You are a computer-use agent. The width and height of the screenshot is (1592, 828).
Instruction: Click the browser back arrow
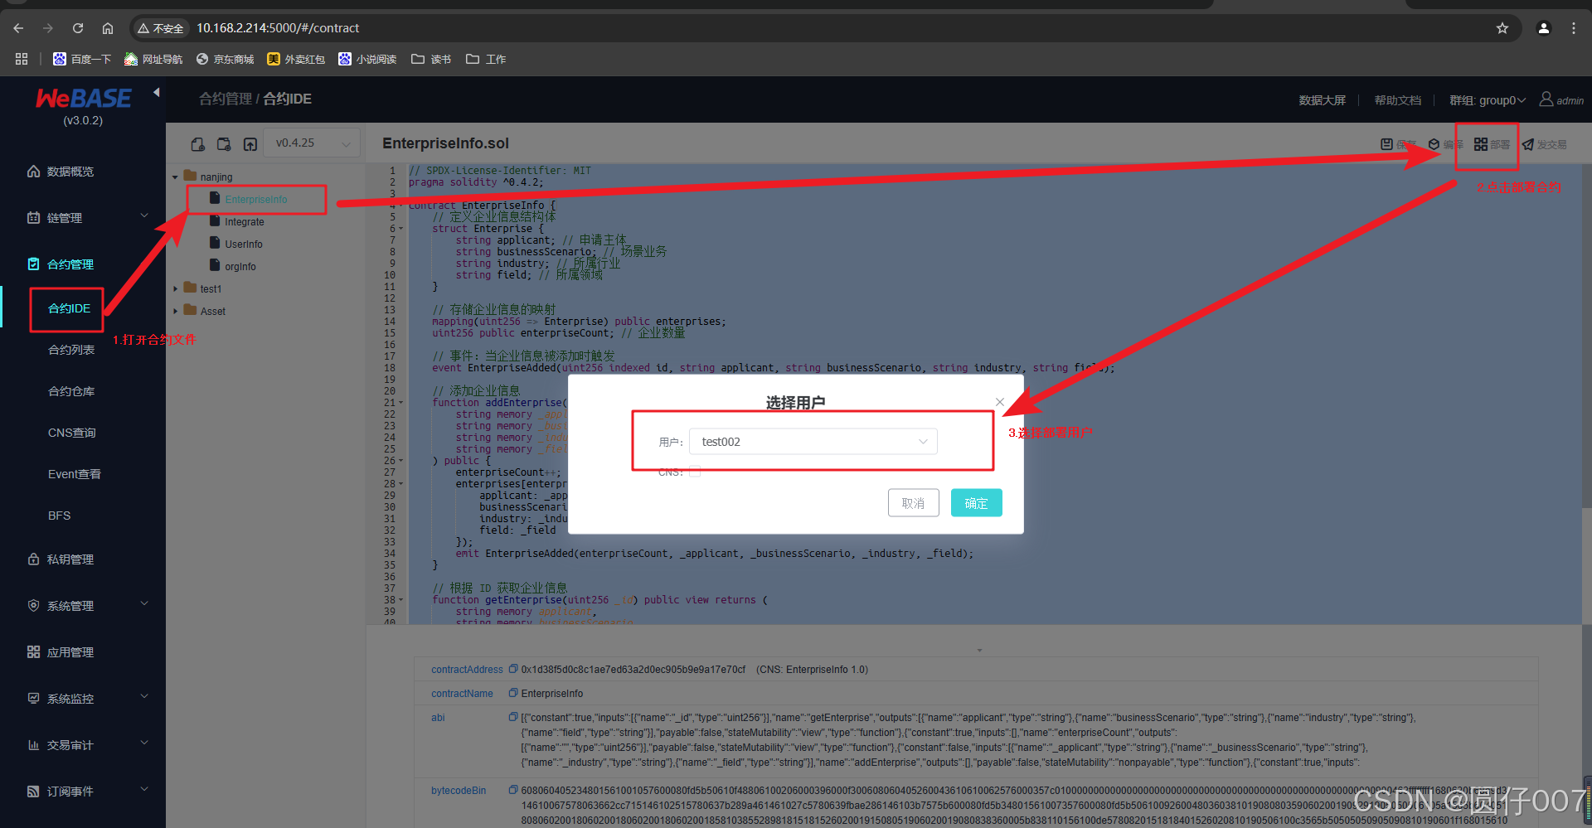pos(18,28)
